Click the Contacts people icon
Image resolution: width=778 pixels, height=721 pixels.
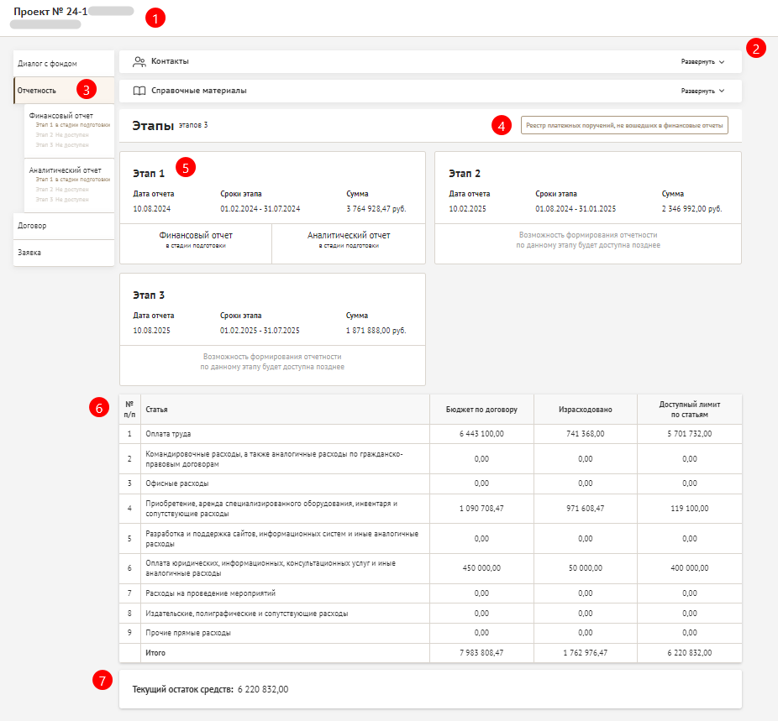coord(139,61)
